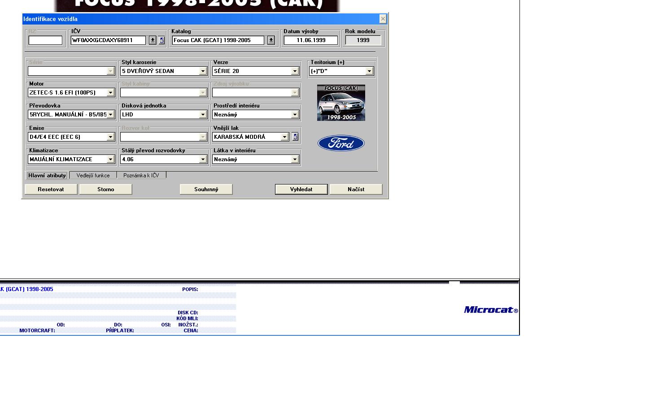Select the Hlavní atributy tab
The height and width of the screenshot is (403, 646).
47,176
